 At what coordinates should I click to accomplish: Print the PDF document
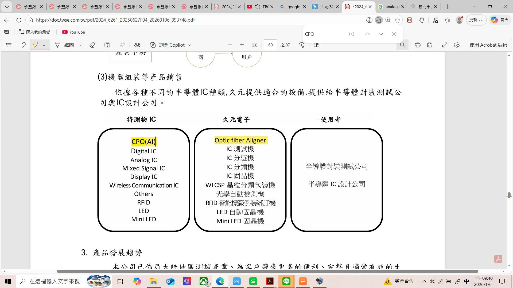tap(418, 45)
